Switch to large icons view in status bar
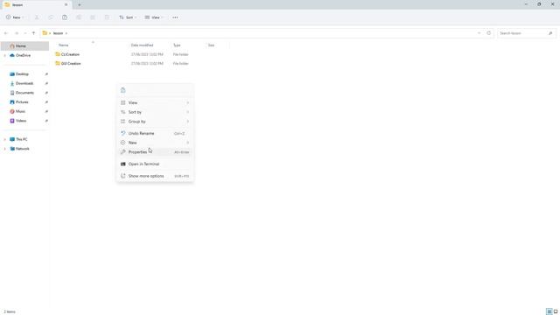The width and height of the screenshot is (560, 315). [x=556, y=311]
